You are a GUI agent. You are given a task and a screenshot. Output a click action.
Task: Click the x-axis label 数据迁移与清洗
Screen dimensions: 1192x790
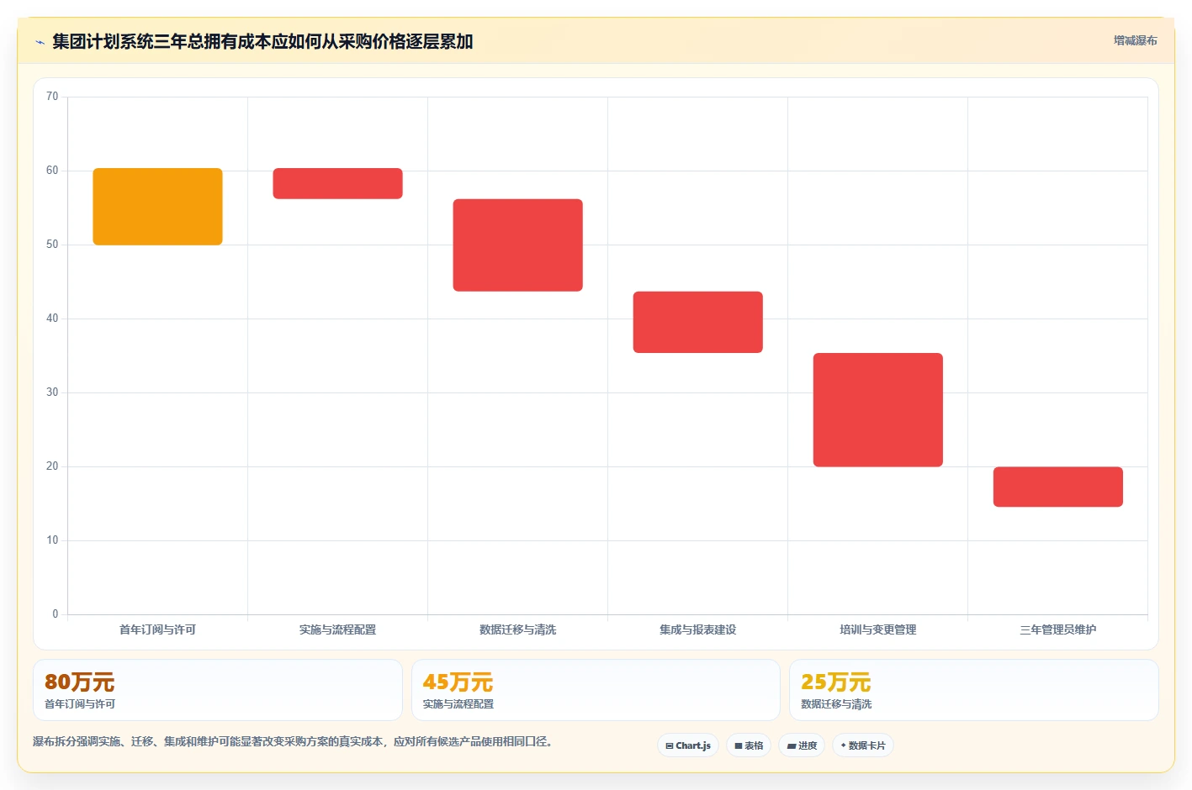click(517, 629)
